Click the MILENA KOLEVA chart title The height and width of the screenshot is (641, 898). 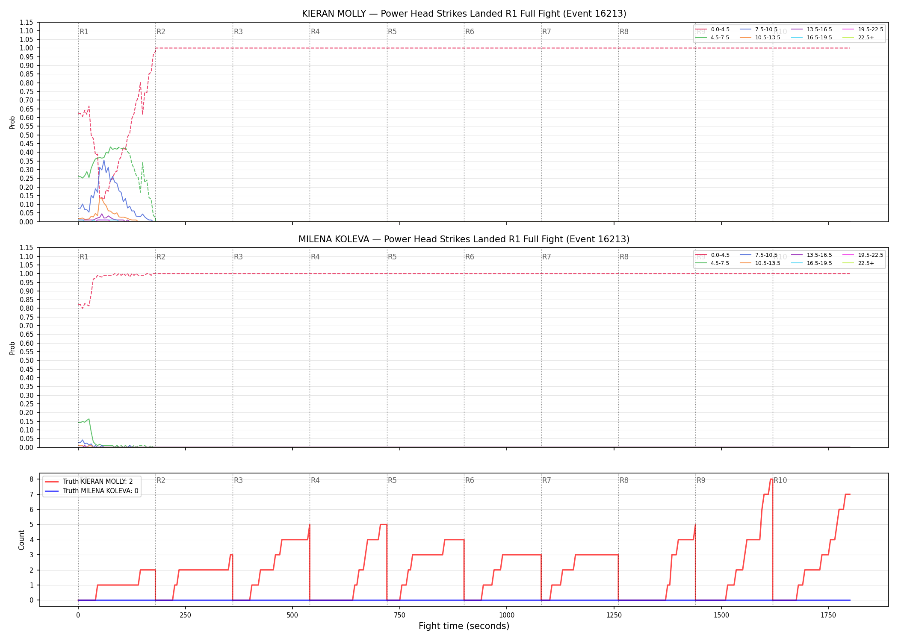464,239
